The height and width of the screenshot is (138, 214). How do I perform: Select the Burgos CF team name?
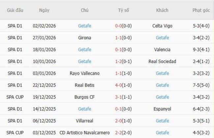85,97
